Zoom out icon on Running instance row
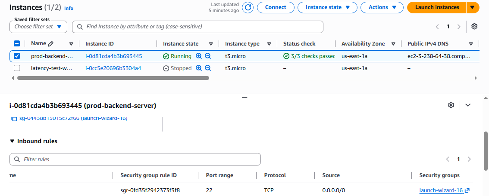This screenshot has width=489, height=196. [x=208, y=56]
